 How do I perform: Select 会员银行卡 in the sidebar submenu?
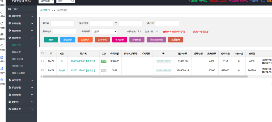pos(17,66)
